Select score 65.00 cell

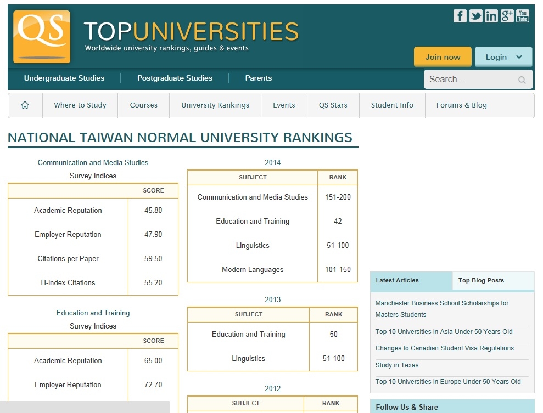[x=153, y=361]
